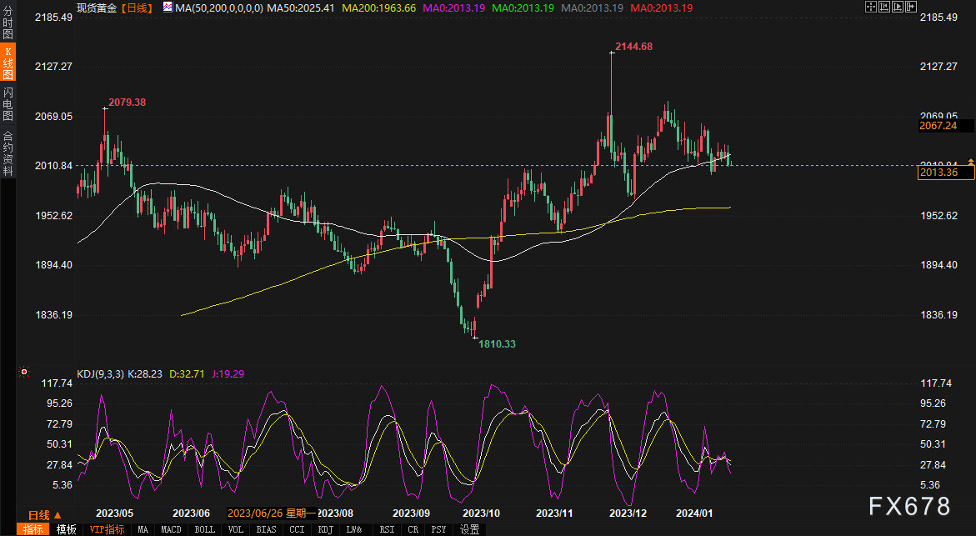Select the 模板 tab at bottom
Viewport: 976px width, 536px height.
(x=67, y=529)
